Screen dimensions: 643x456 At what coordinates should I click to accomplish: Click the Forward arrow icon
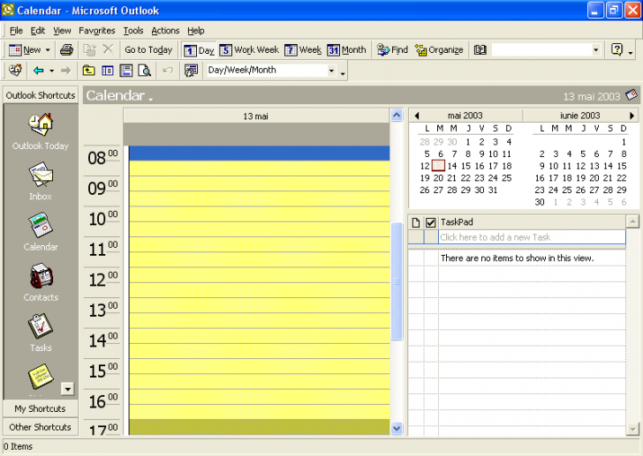(65, 71)
